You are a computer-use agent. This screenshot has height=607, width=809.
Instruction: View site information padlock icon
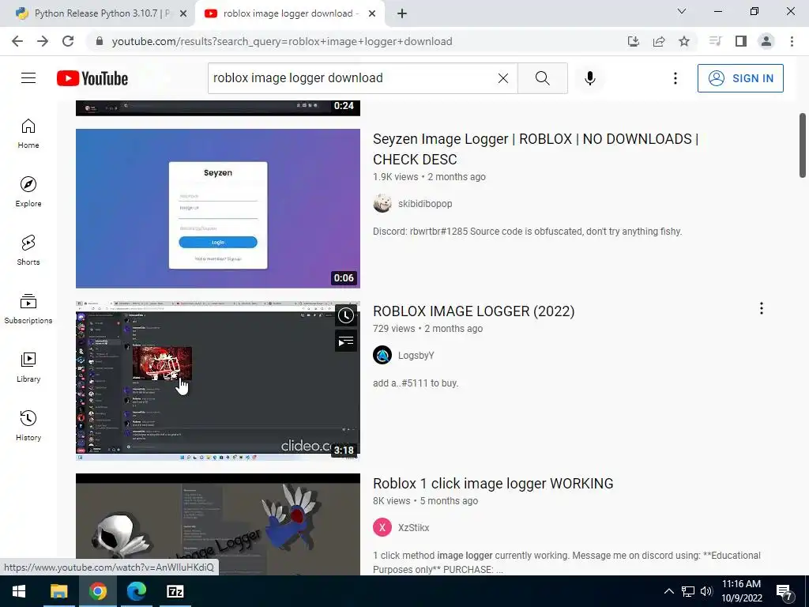coord(100,41)
